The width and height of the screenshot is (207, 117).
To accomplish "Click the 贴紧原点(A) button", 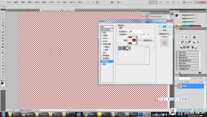I will [148, 40].
